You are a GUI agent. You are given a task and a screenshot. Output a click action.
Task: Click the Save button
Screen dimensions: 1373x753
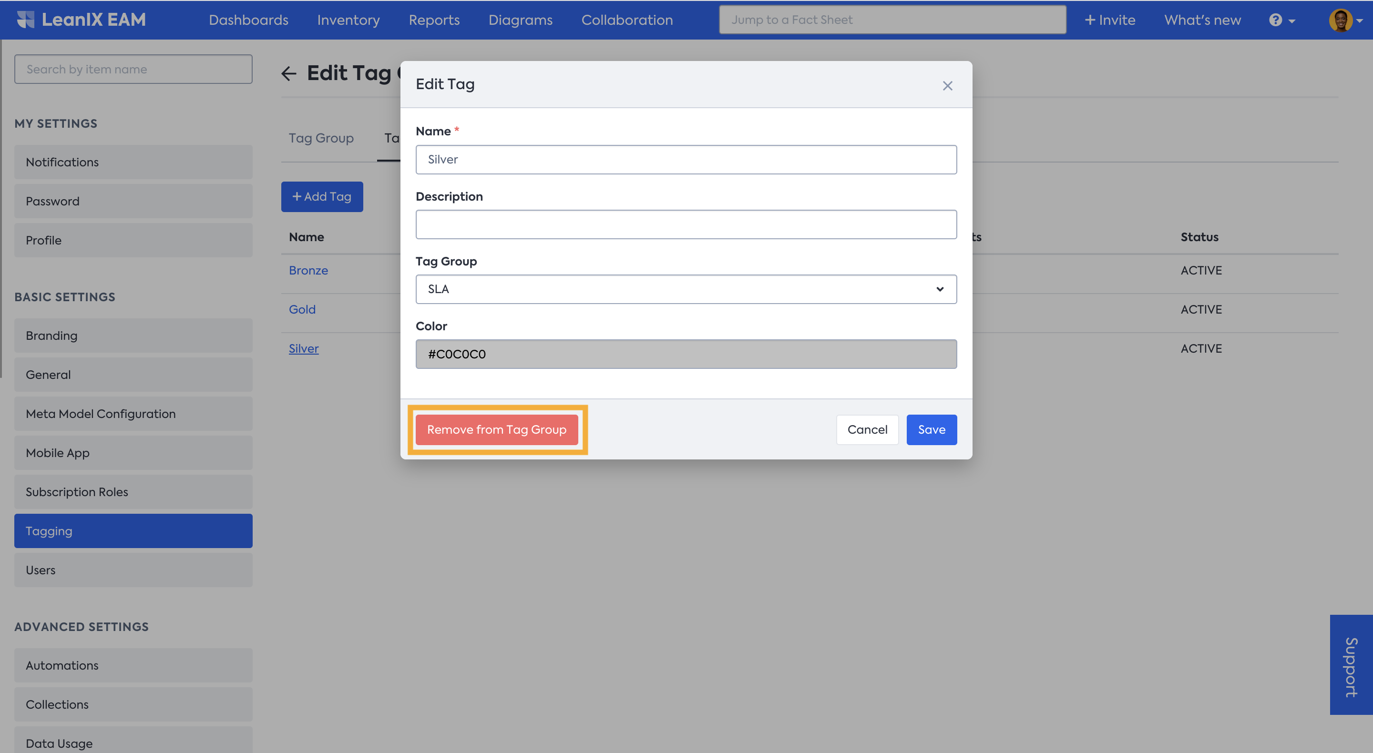coord(931,429)
